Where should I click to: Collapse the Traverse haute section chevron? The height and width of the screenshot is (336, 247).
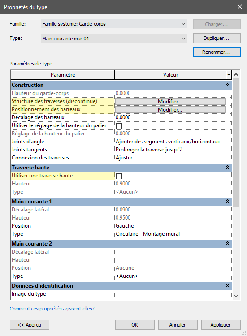click(227, 168)
